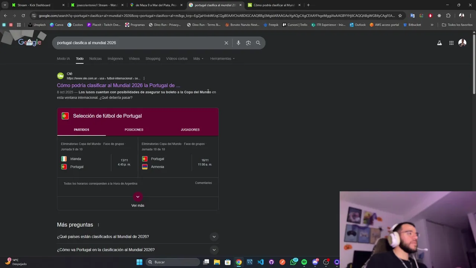This screenshot has width=476, height=268.
Task: Click the page vertical scrollbar thumb
Action: 474,63
